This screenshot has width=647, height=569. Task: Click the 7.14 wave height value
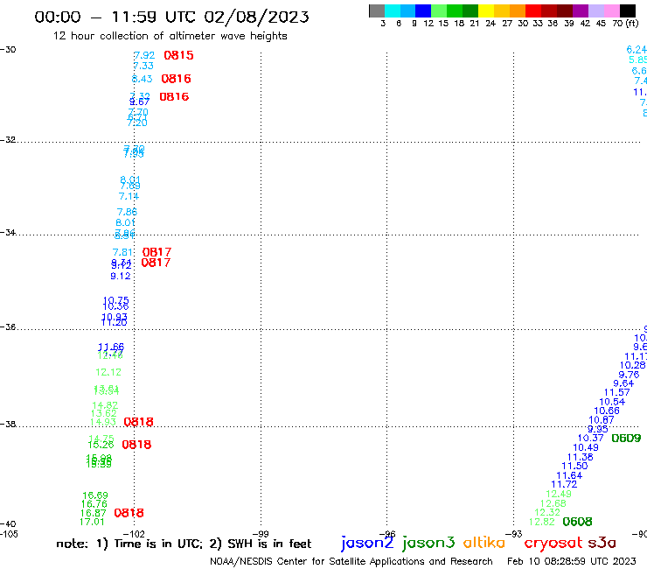[x=129, y=196]
